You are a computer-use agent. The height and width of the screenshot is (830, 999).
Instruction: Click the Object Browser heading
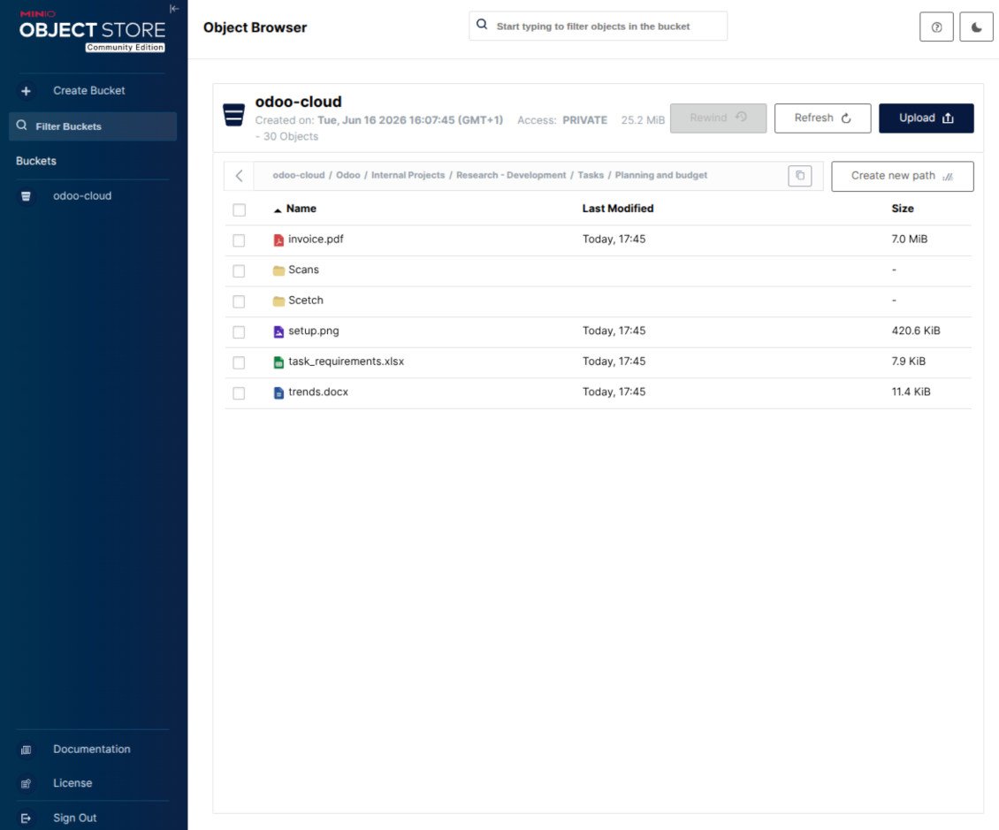click(x=255, y=27)
